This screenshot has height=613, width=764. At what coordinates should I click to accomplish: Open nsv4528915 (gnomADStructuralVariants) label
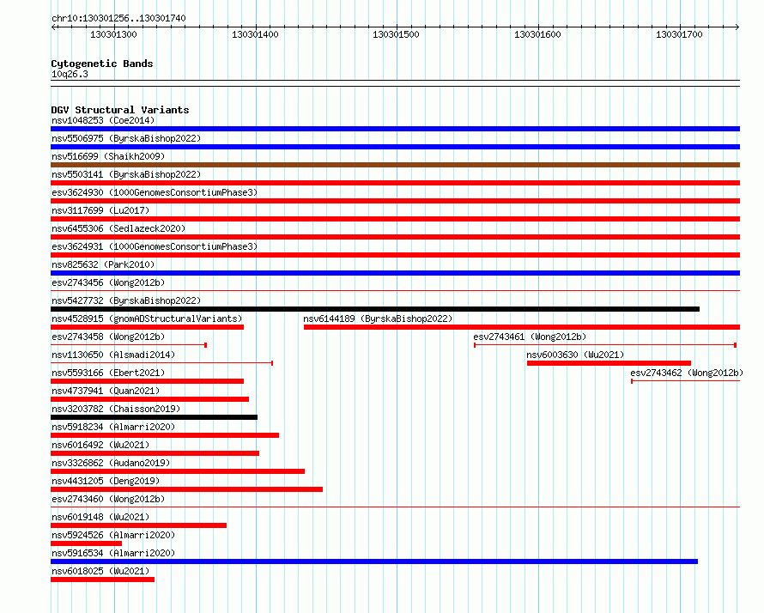(147, 319)
